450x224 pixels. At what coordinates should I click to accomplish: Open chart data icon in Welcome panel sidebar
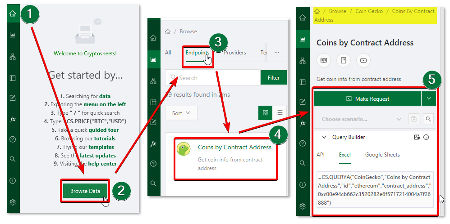pos(13,35)
